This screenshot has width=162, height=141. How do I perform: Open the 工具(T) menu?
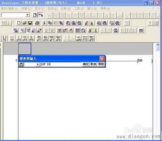point(79,8)
